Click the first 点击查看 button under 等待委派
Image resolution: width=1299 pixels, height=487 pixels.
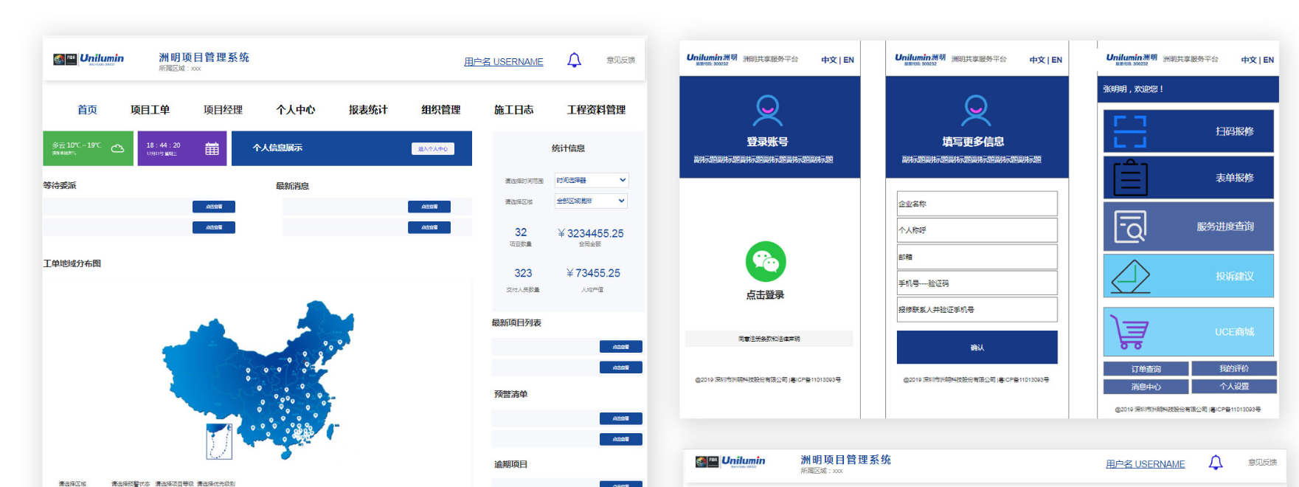pyautogui.click(x=214, y=207)
